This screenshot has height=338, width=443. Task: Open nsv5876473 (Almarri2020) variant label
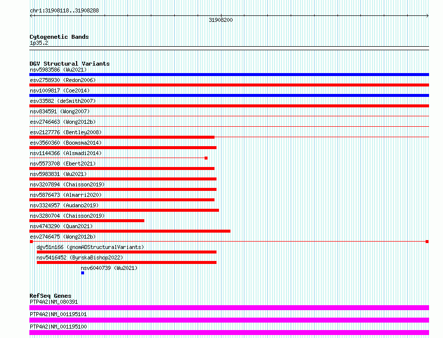66,195
